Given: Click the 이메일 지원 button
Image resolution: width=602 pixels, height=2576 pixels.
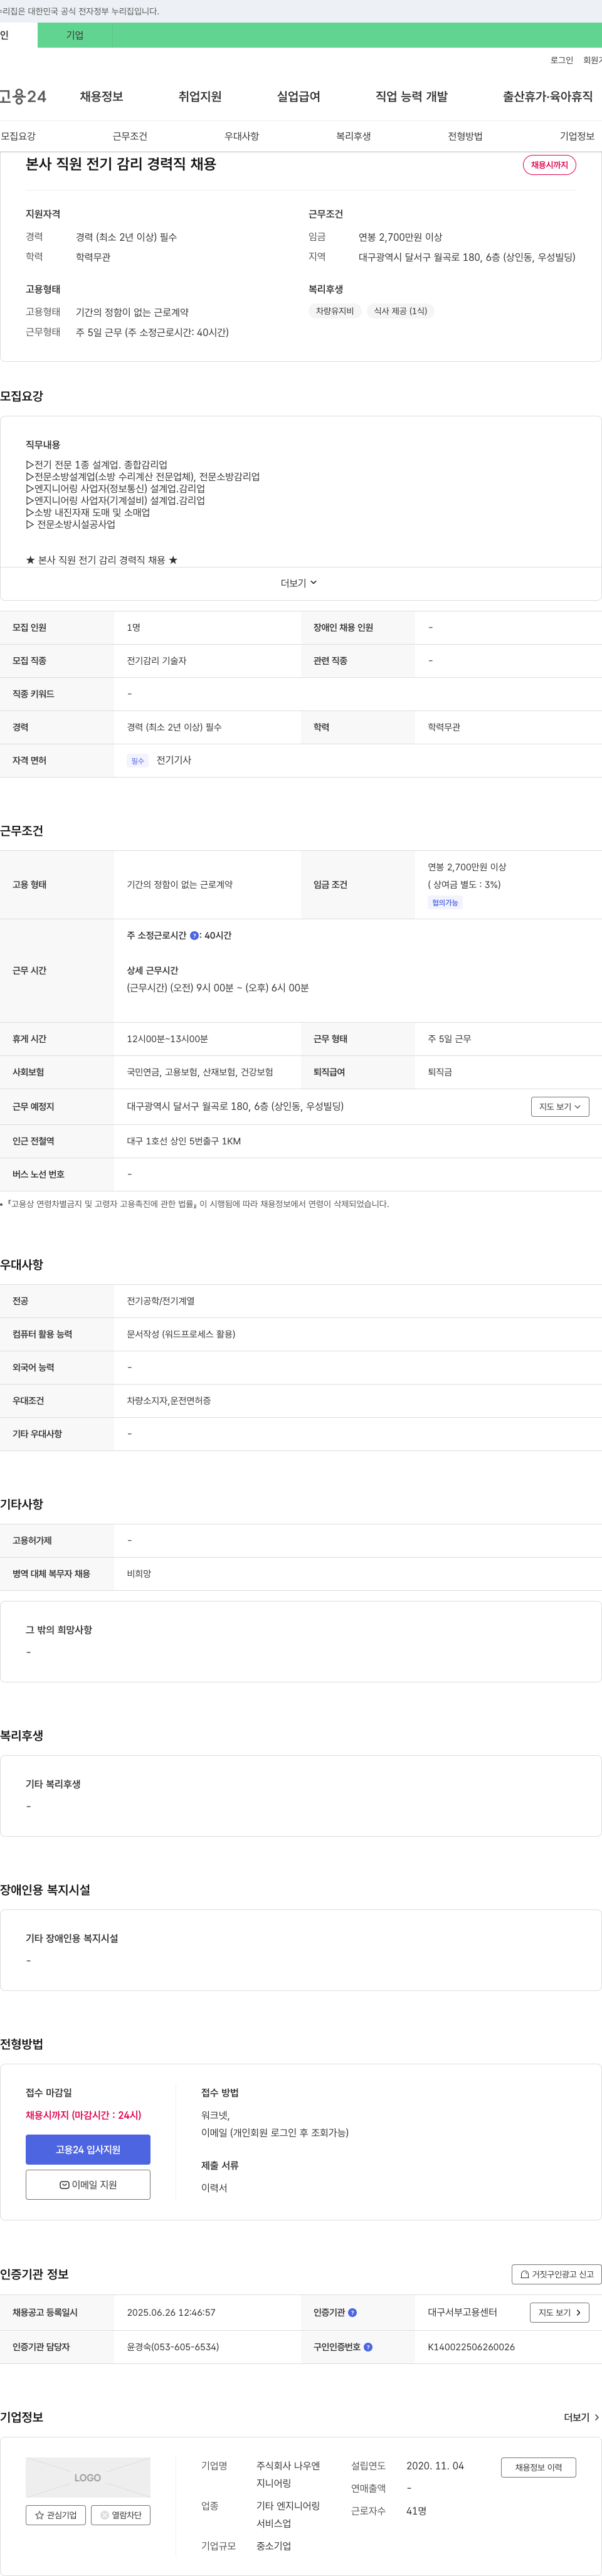Looking at the screenshot, I should pyautogui.click(x=88, y=2185).
